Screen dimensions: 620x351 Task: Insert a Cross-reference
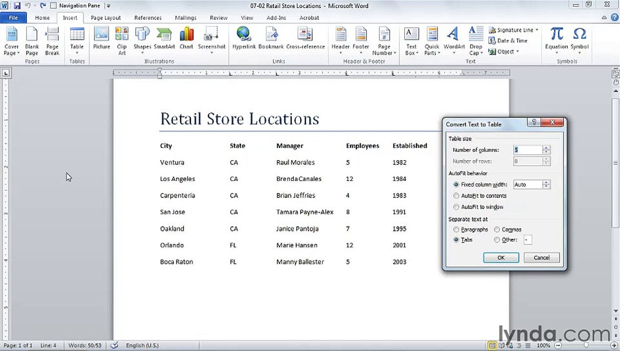[x=306, y=39]
